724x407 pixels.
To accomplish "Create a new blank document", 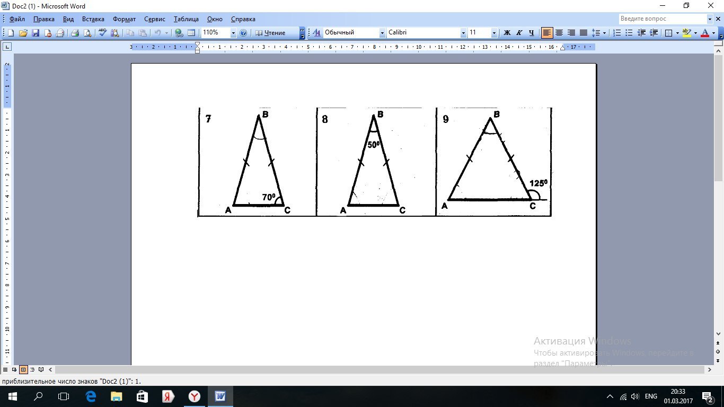I will tap(10, 32).
